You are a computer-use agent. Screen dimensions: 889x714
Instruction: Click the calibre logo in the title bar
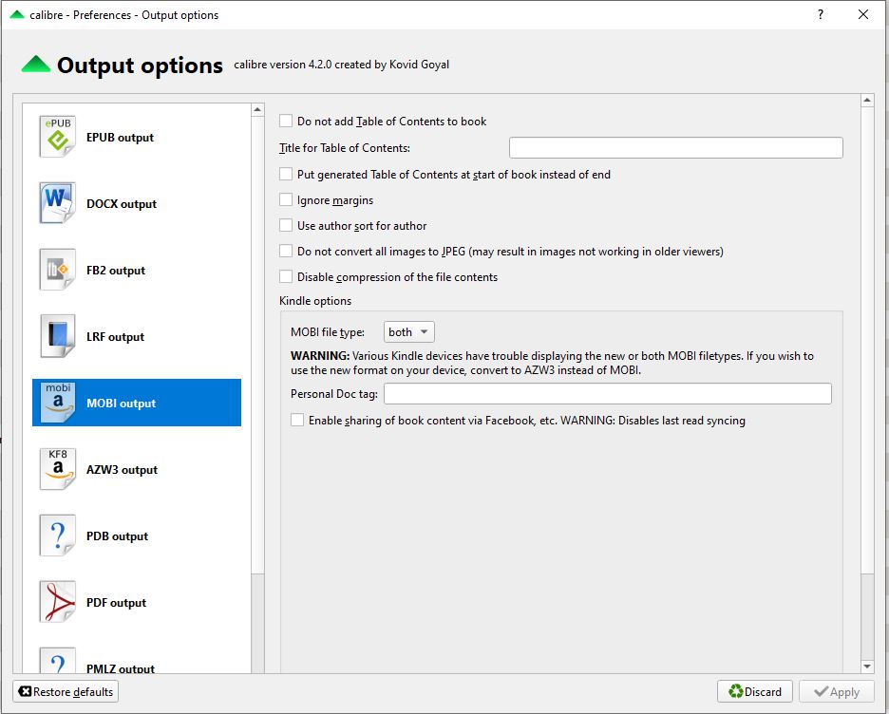pos(17,15)
